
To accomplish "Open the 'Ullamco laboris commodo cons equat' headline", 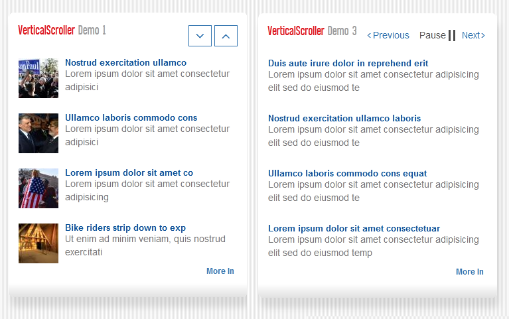I will (347, 173).
